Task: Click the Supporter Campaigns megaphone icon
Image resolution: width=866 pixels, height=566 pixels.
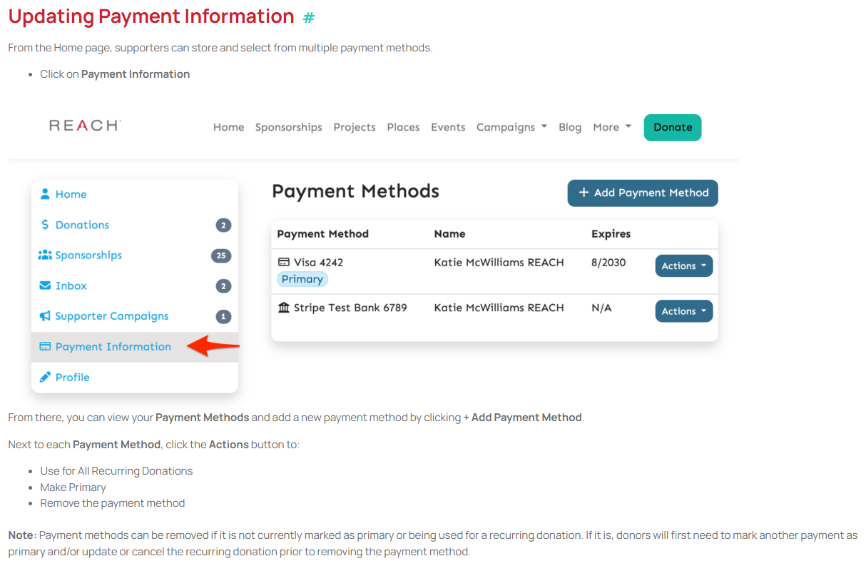Action: coord(45,316)
